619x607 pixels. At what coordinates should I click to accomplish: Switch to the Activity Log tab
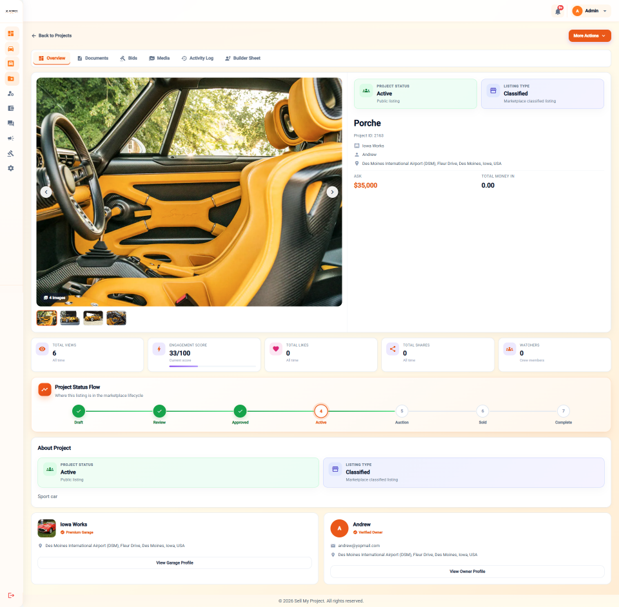(x=197, y=58)
